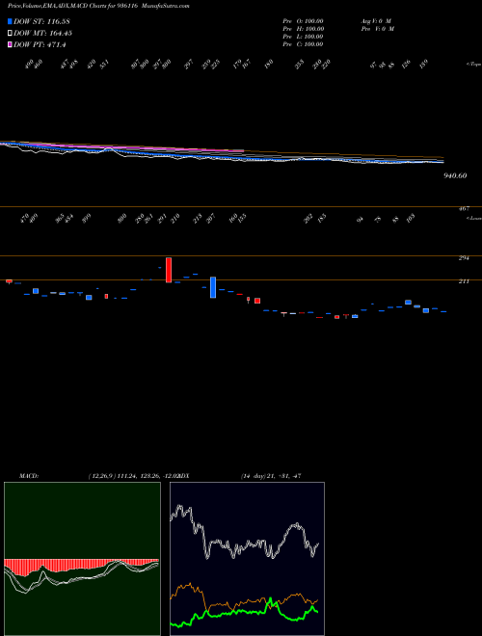Click the 467 price level label

tap(464, 208)
